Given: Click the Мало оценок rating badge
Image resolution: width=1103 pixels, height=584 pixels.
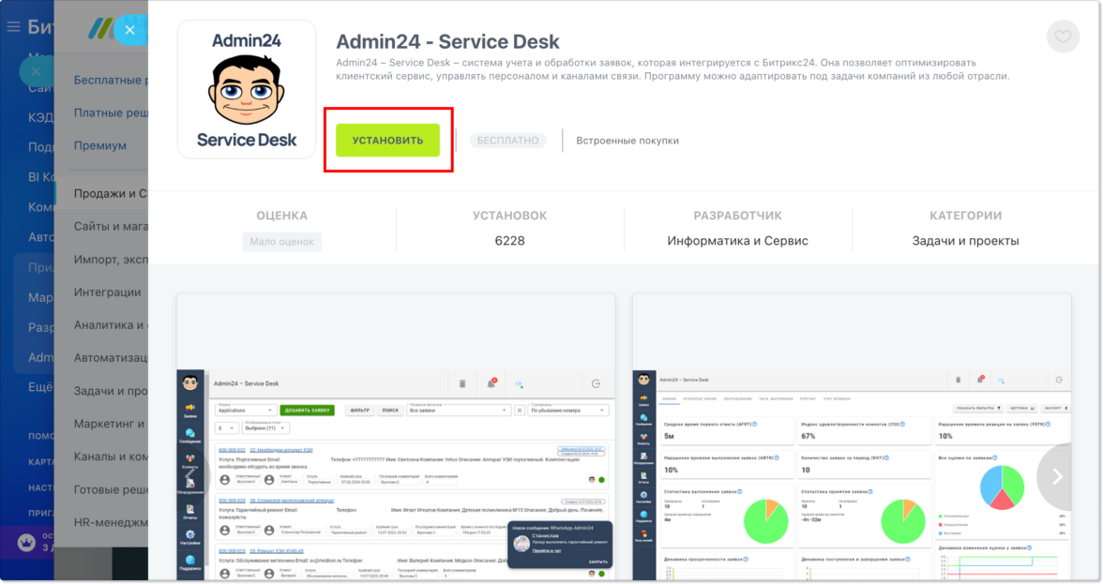Looking at the screenshot, I should tap(282, 242).
